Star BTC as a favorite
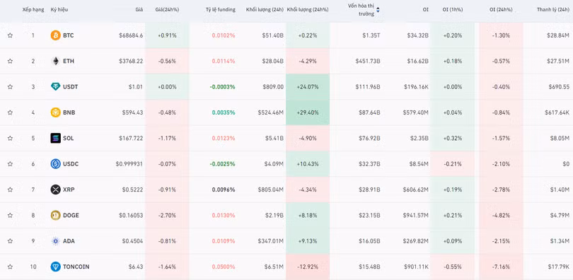573x280 pixels. [x=10, y=35]
